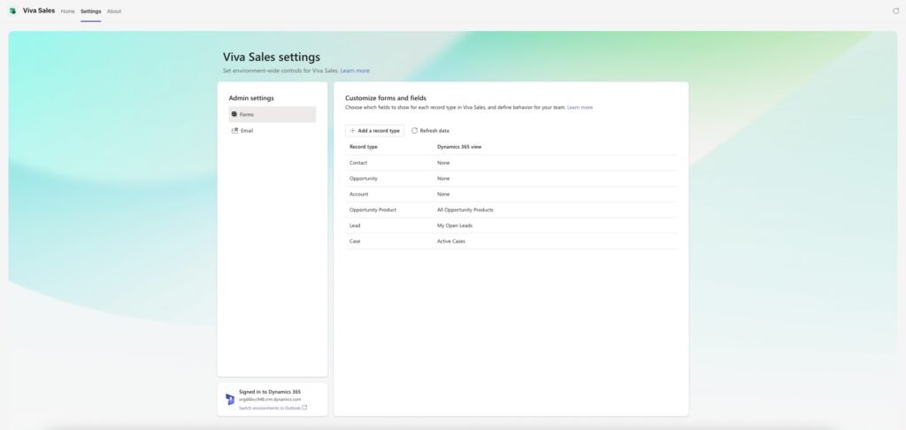The width and height of the screenshot is (906, 430).
Task: Select the Lead record type row
Action: (355, 226)
